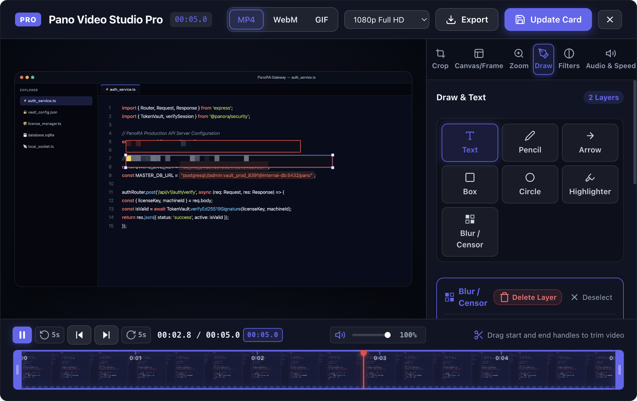Delete the selected Blur / Censor layer

[528, 297]
